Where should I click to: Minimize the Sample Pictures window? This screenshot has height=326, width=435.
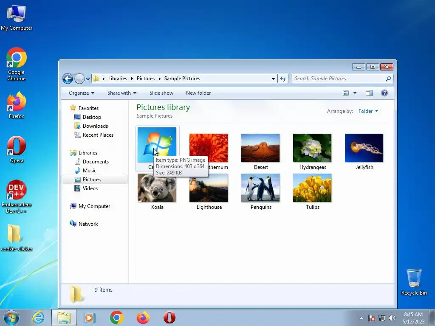tap(359, 67)
